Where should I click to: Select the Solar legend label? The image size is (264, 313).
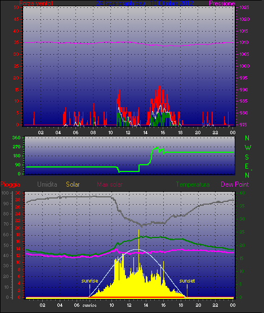pos(73,184)
